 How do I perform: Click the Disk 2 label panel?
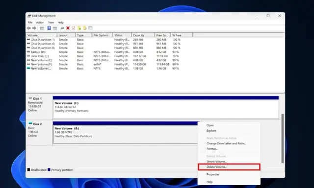pyautogui.click(x=39, y=133)
